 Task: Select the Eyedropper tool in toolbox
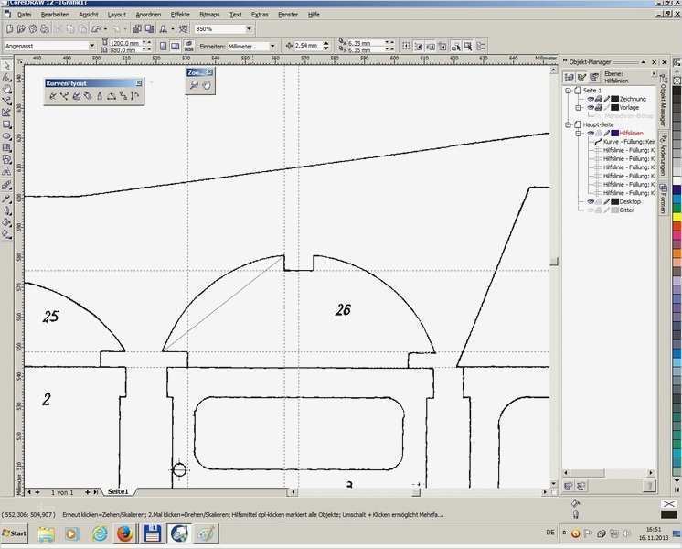coord(6,199)
